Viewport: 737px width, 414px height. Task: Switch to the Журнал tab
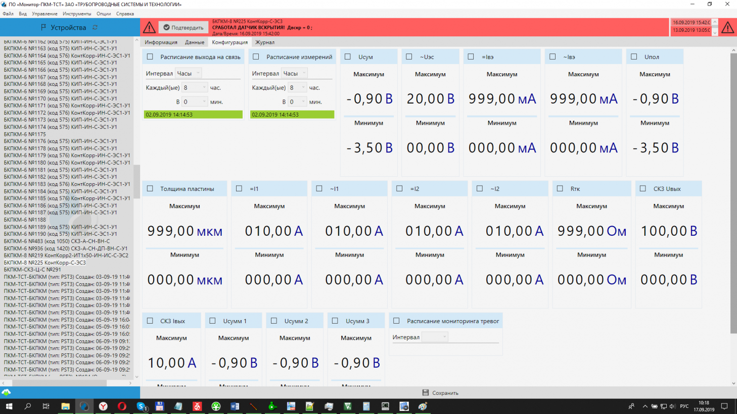(265, 42)
